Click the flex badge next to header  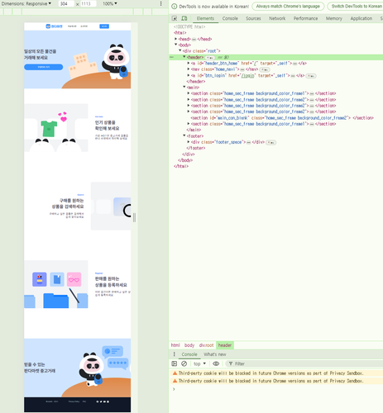pyautogui.click(x=210, y=58)
